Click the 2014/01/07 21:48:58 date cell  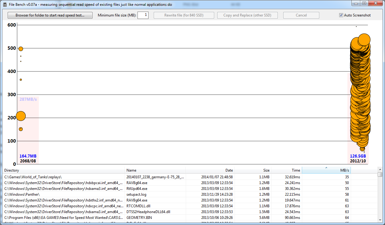click(217, 177)
